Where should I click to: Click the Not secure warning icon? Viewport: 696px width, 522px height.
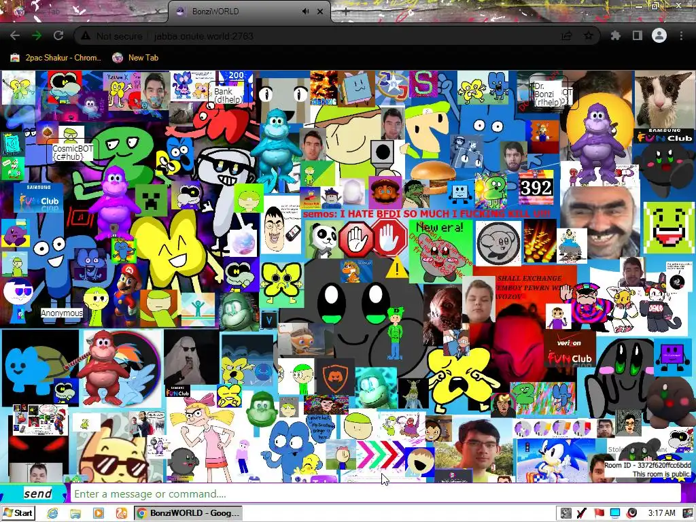tap(86, 36)
